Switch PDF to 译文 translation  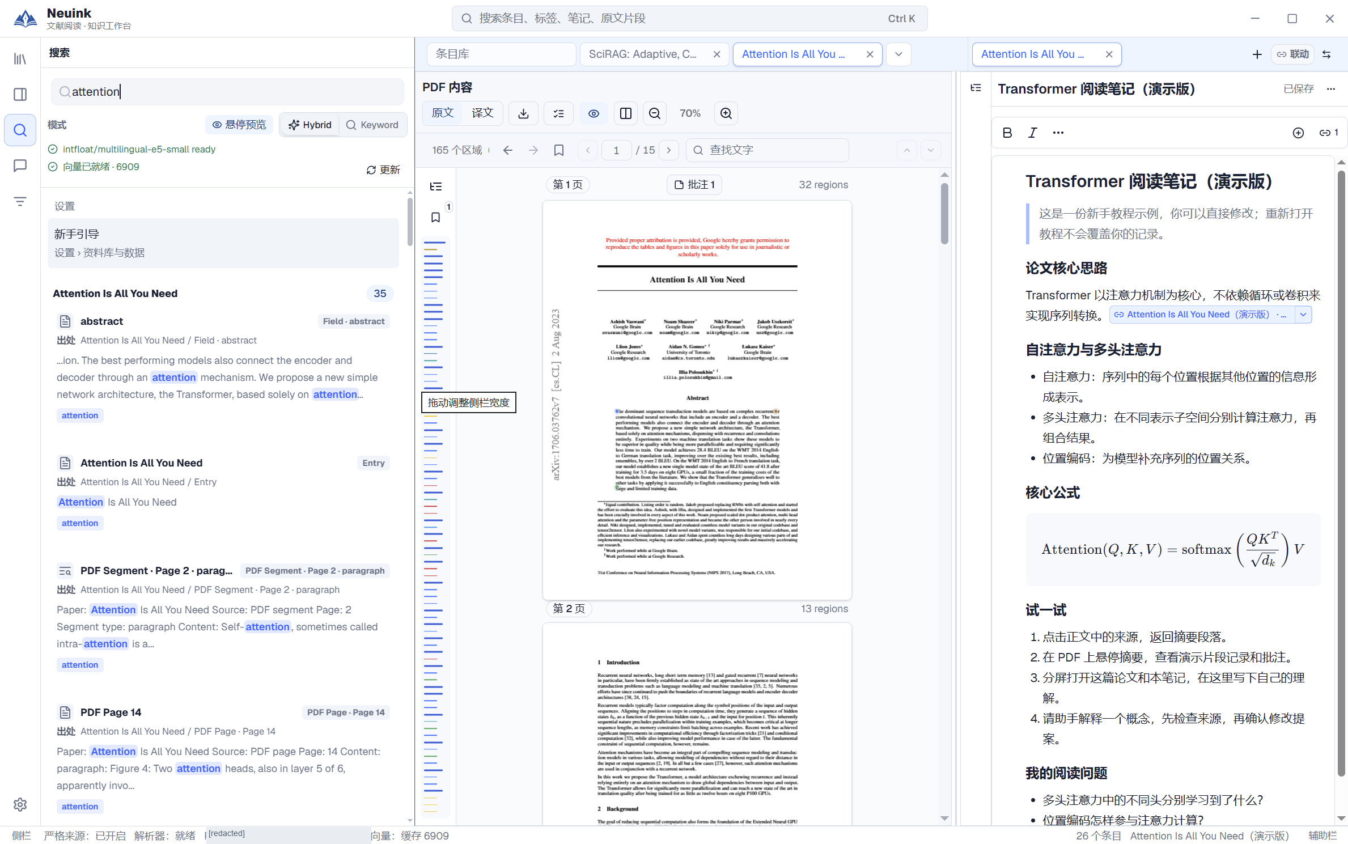[482, 113]
